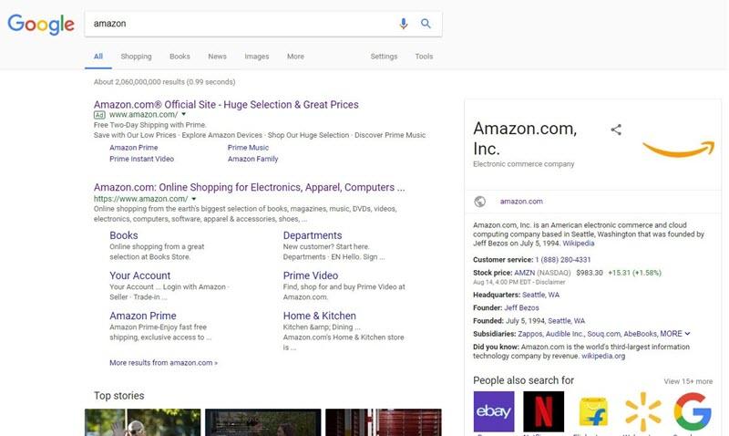Screen dimensions: 729x436
Task: Click the magnifying glass search button
Action: tap(426, 24)
